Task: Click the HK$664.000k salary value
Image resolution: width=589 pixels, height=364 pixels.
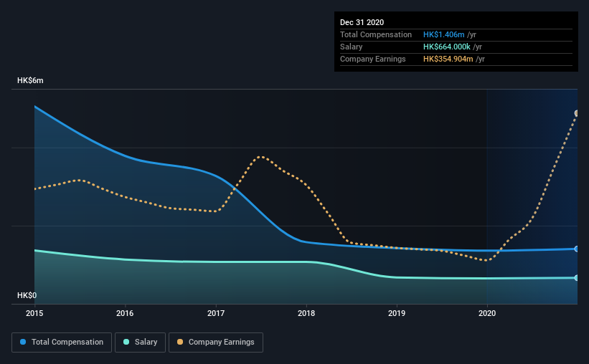Action: click(x=447, y=47)
